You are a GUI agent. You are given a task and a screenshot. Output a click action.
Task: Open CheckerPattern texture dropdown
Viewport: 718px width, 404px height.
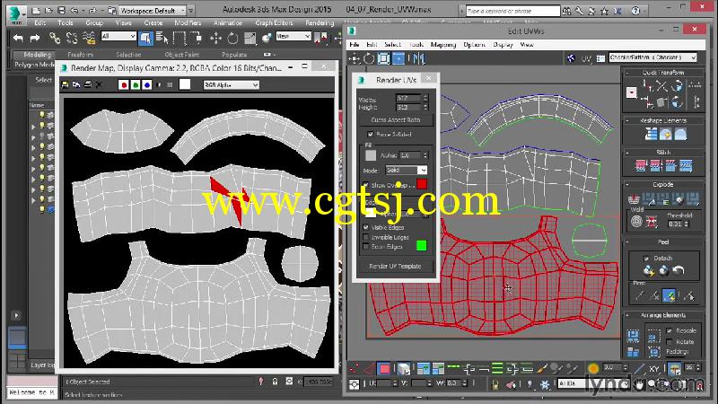(x=652, y=57)
